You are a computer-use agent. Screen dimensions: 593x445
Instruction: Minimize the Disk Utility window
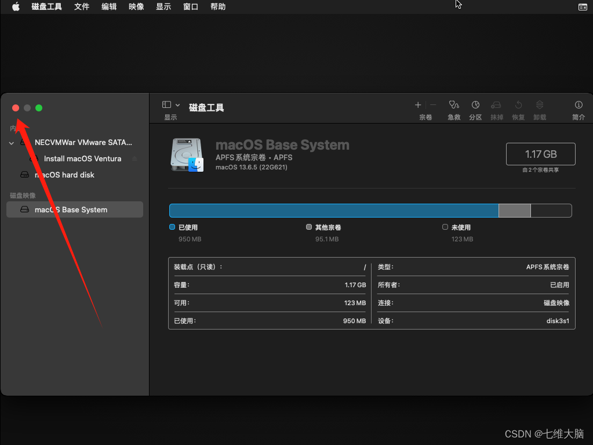point(27,108)
